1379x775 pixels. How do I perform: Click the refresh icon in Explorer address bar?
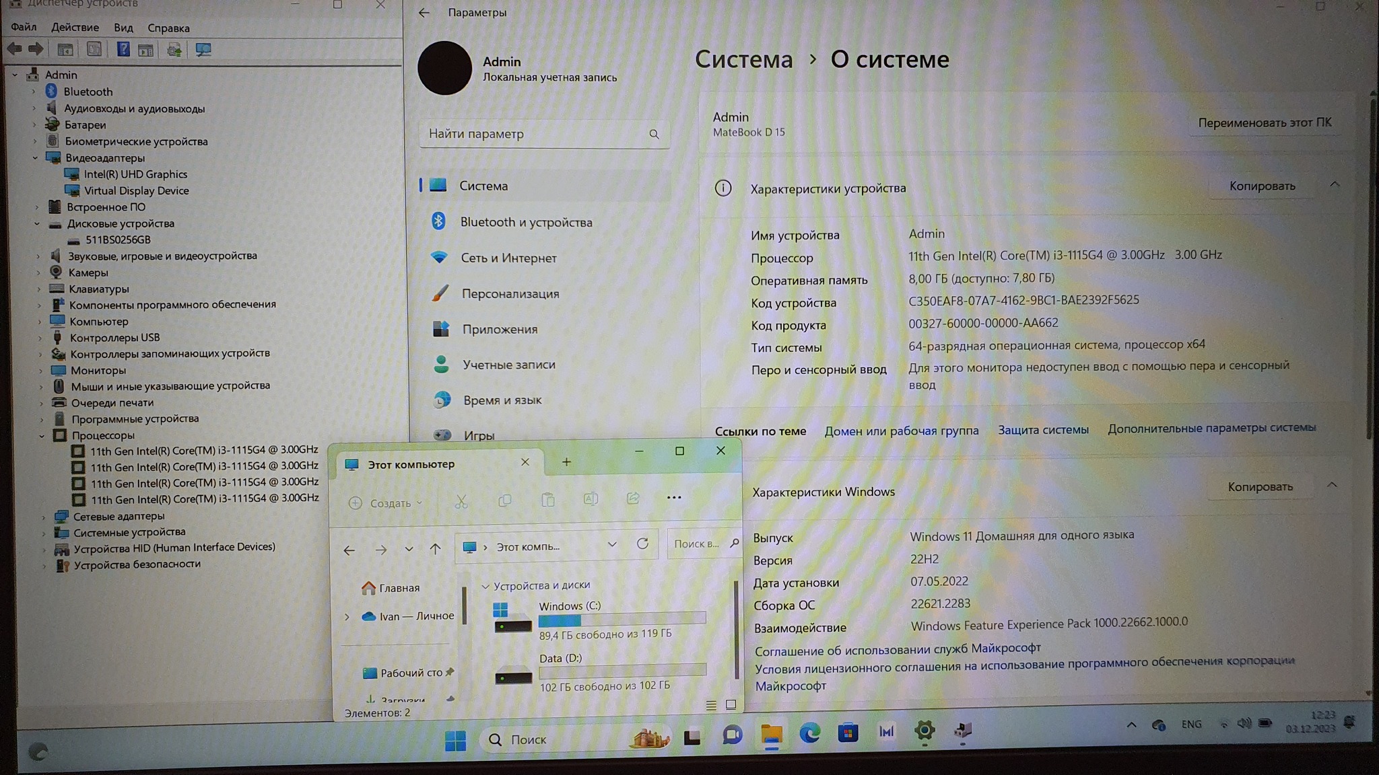click(x=642, y=544)
